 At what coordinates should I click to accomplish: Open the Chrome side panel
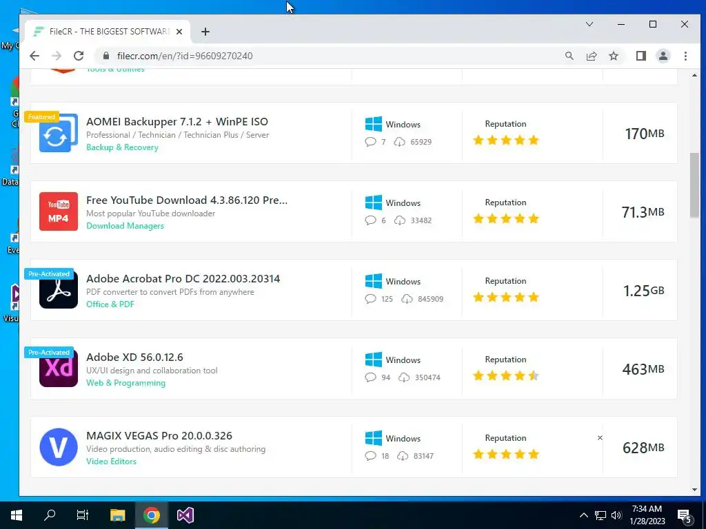[641, 56]
